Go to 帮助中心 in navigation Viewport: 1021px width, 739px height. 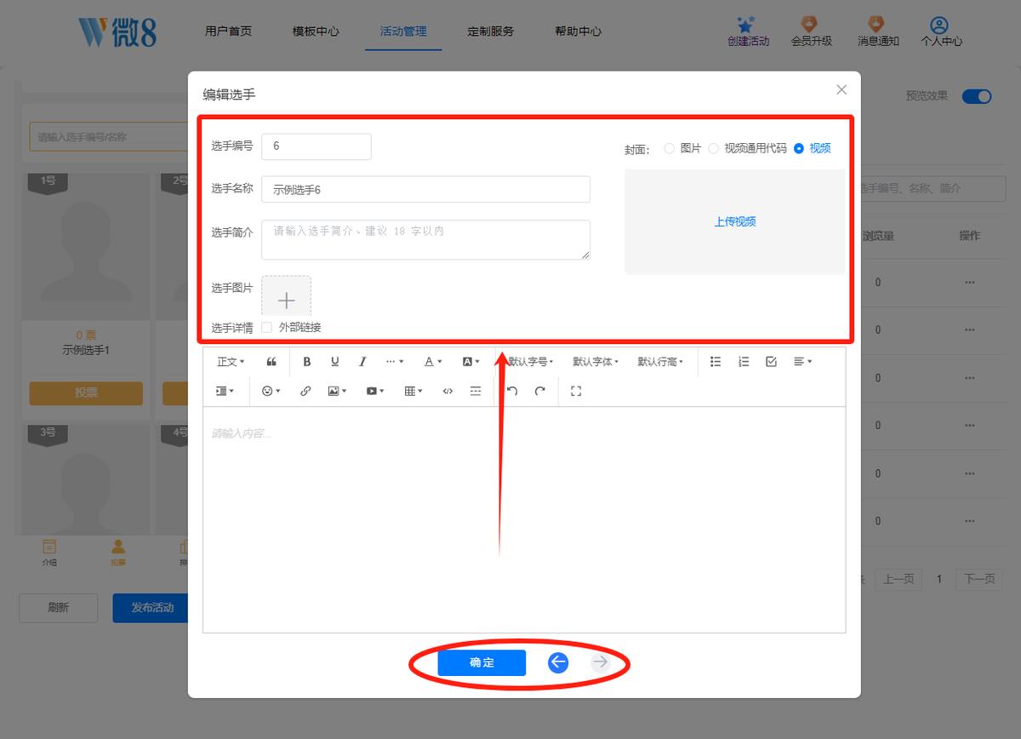[578, 32]
